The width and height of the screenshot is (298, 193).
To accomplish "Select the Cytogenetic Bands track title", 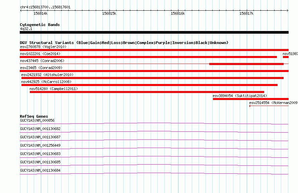I will (x=40, y=25).
